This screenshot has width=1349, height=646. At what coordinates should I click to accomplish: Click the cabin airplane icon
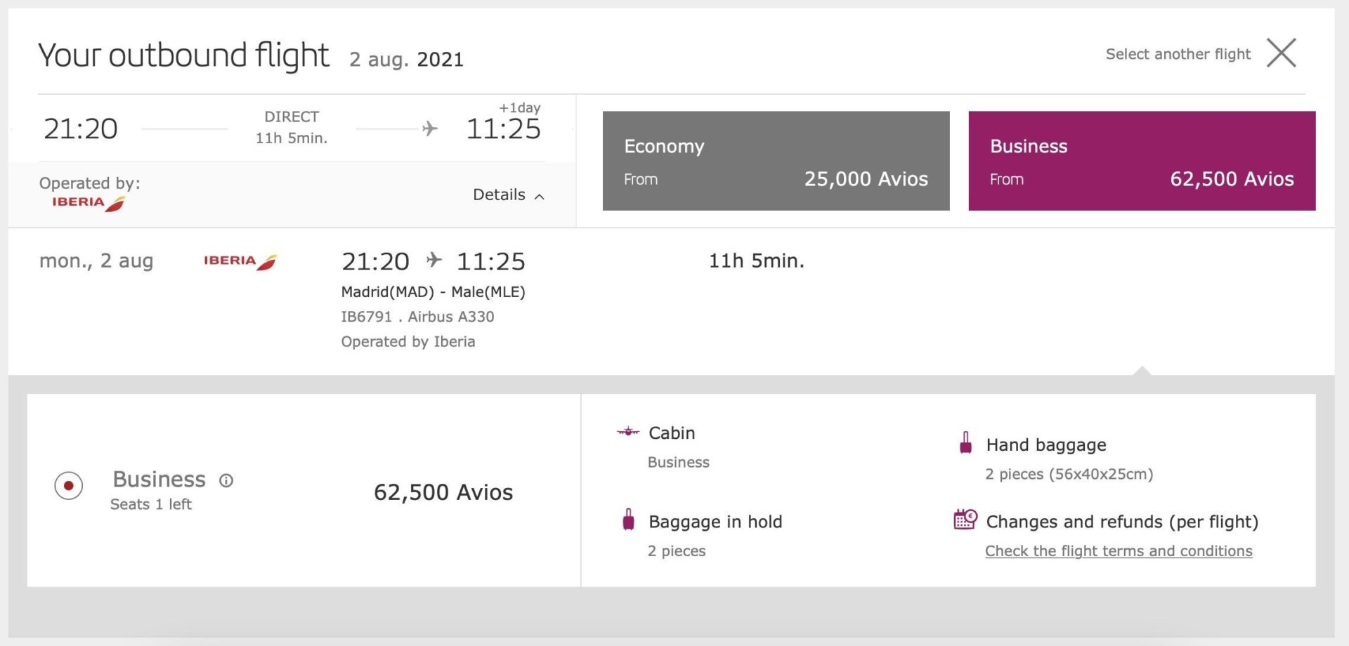(x=628, y=432)
